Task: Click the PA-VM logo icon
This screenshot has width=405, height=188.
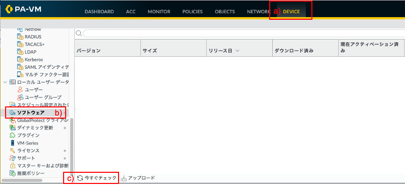Action: click(x=9, y=9)
